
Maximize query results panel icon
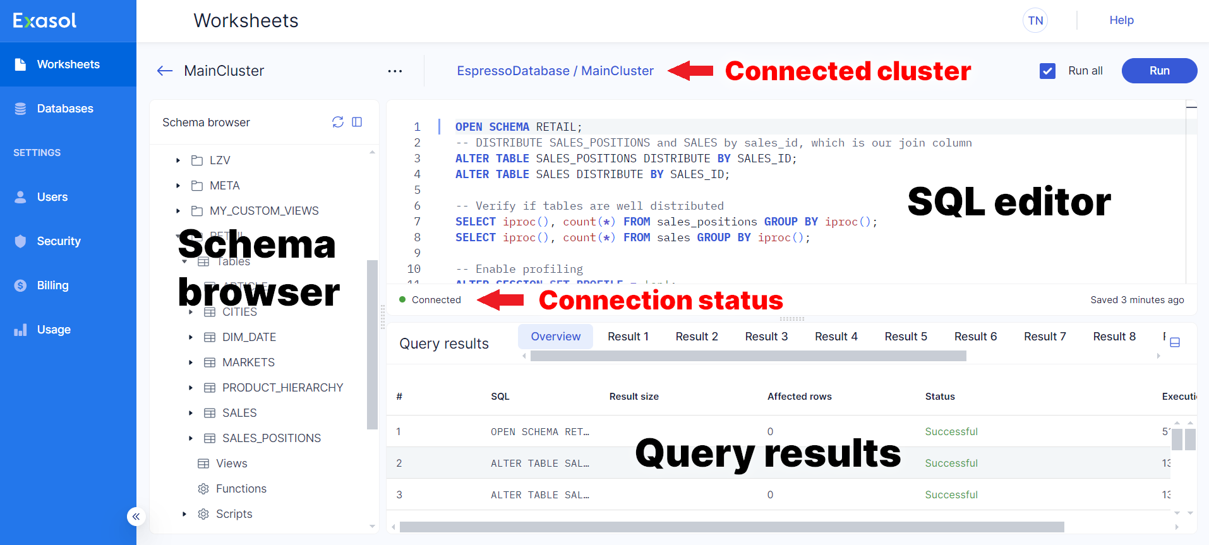click(1175, 342)
